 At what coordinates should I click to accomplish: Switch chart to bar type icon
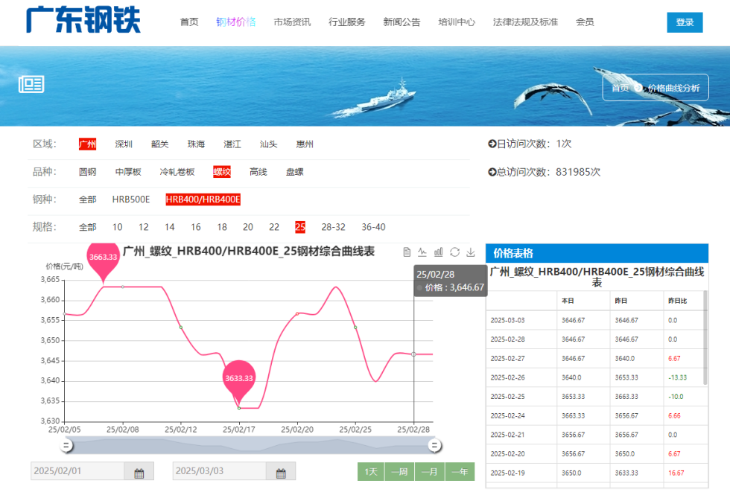[x=439, y=252]
